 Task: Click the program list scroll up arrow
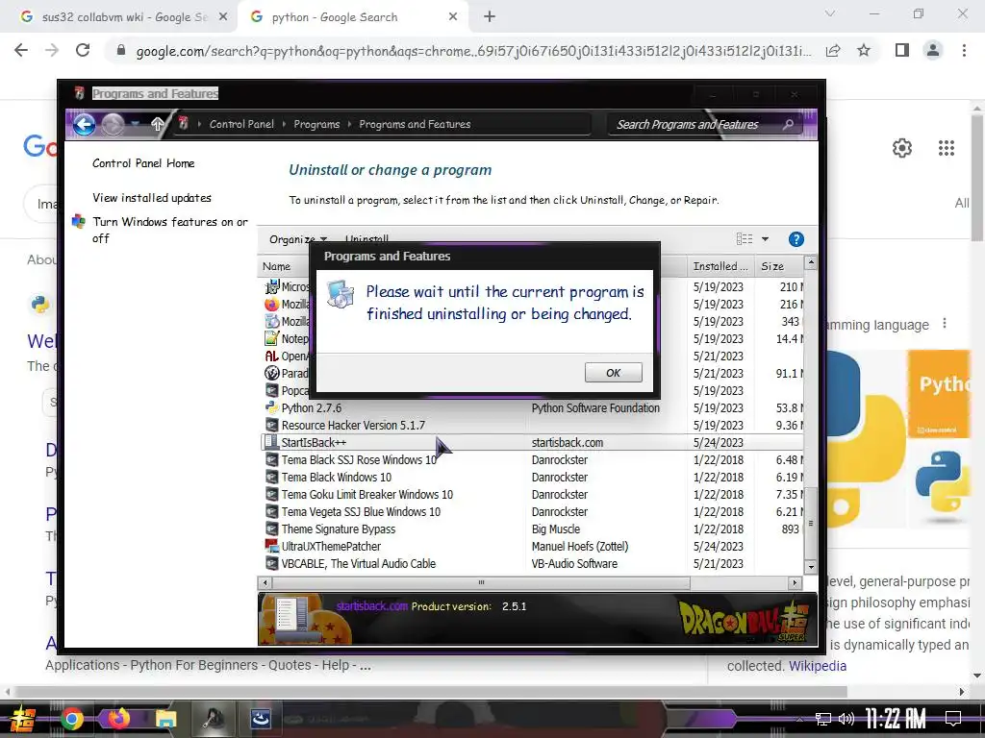(x=810, y=263)
